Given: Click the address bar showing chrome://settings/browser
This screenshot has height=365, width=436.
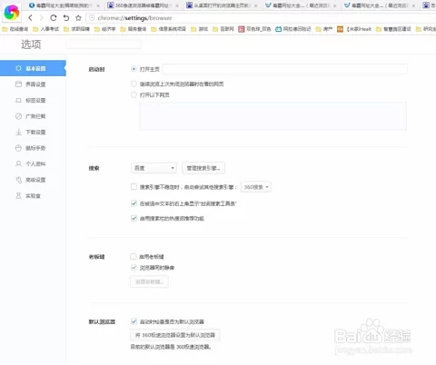Looking at the screenshot, I should click(261, 18).
